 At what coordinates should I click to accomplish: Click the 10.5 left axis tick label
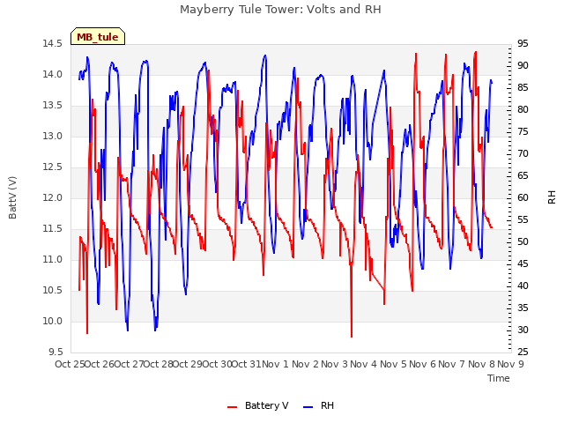tap(53, 290)
